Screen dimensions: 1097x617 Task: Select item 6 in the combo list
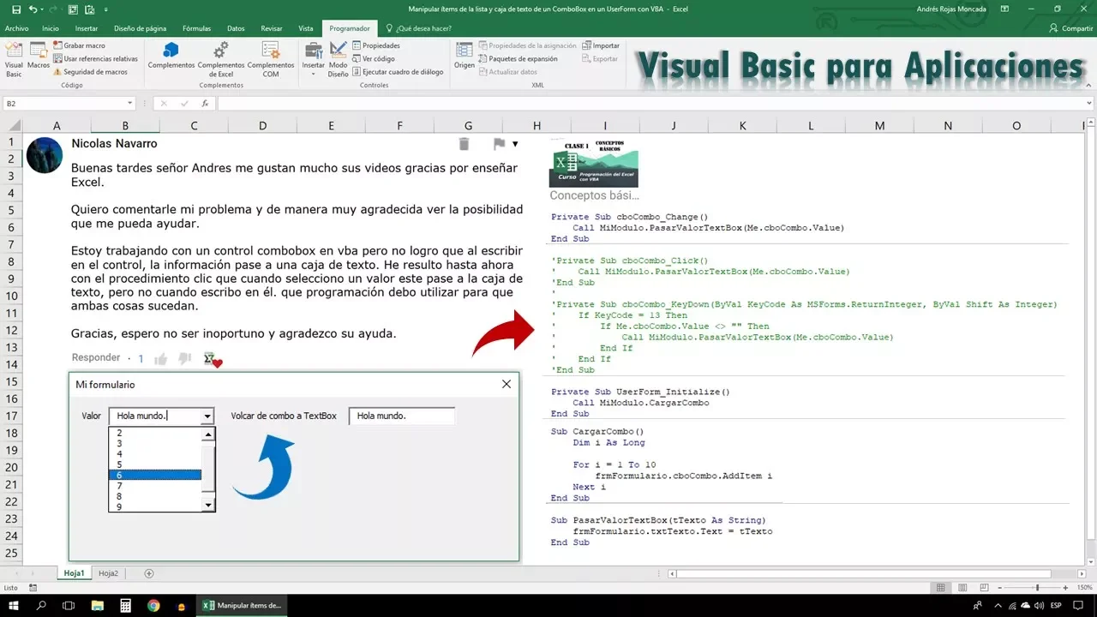pyautogui.click(x=155, y=475)
